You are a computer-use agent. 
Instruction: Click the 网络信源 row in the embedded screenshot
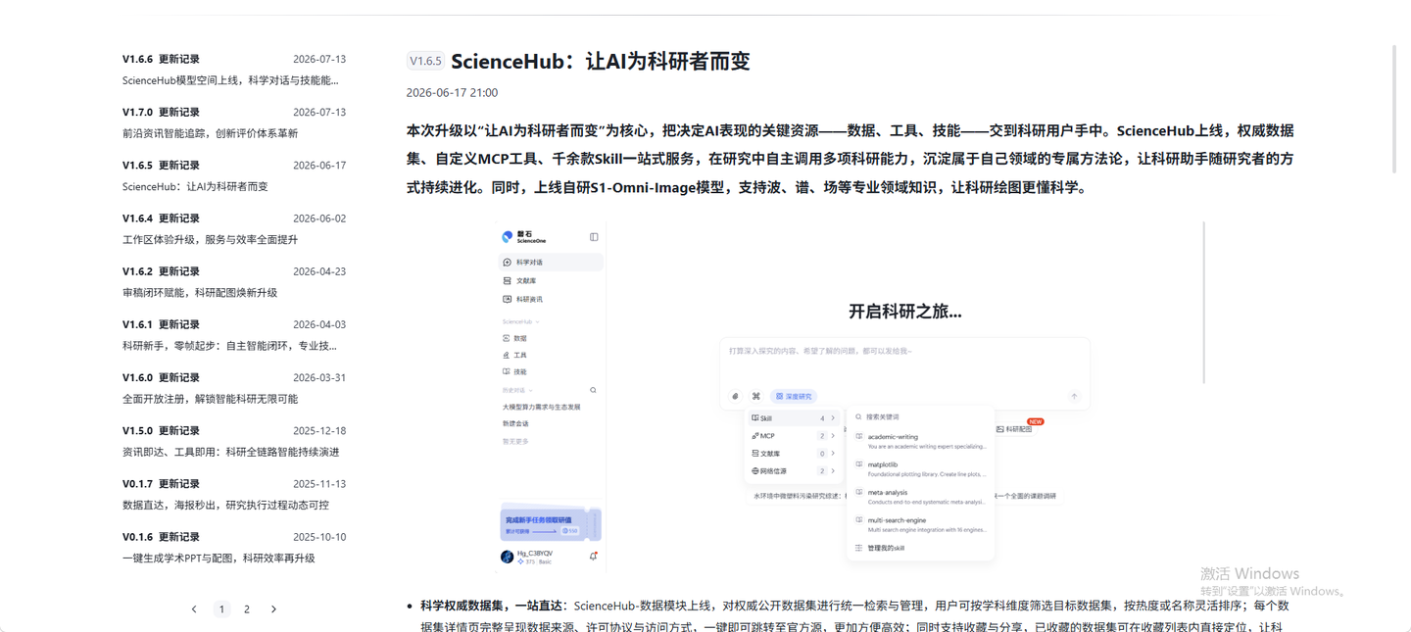[794, 471]
